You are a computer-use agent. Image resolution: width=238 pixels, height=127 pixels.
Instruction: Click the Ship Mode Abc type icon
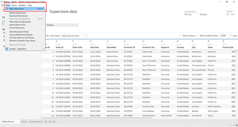tap(108, 41)
